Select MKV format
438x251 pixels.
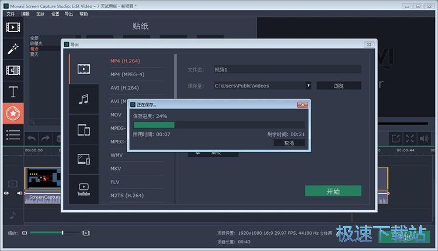pyautogui.click(x=116, y=168)
